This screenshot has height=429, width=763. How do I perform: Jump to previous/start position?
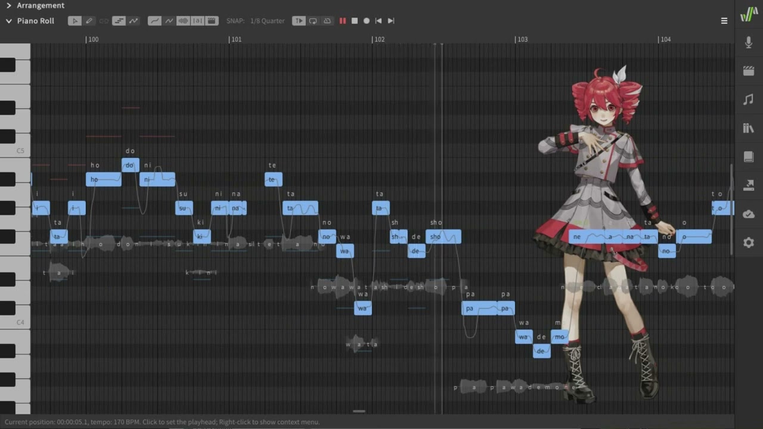coord(379,21)
